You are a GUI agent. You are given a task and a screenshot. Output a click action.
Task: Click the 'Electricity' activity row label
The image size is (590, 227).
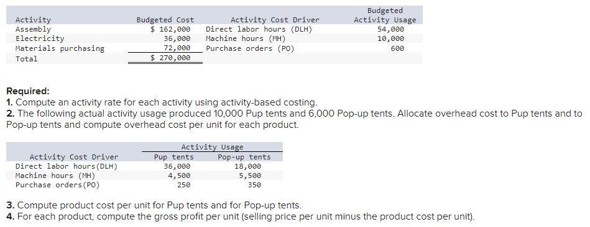40,38
